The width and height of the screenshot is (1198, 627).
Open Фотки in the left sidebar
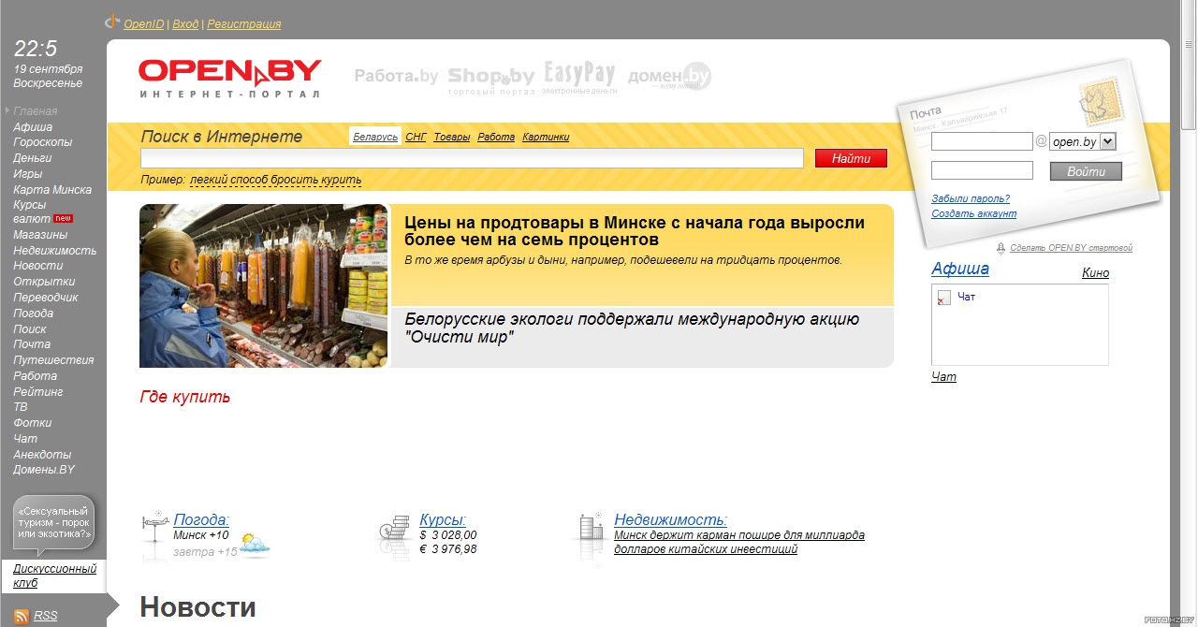(x=33, y=423)
